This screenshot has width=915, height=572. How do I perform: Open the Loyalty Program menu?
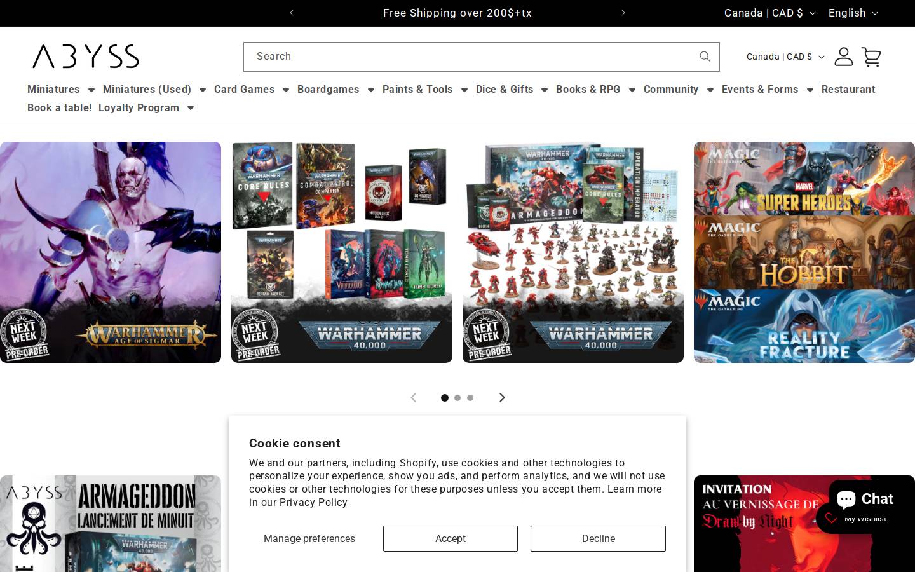(x=146, y=108)
